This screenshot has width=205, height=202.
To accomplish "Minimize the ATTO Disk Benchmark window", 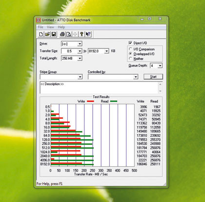I will point(142,19).
